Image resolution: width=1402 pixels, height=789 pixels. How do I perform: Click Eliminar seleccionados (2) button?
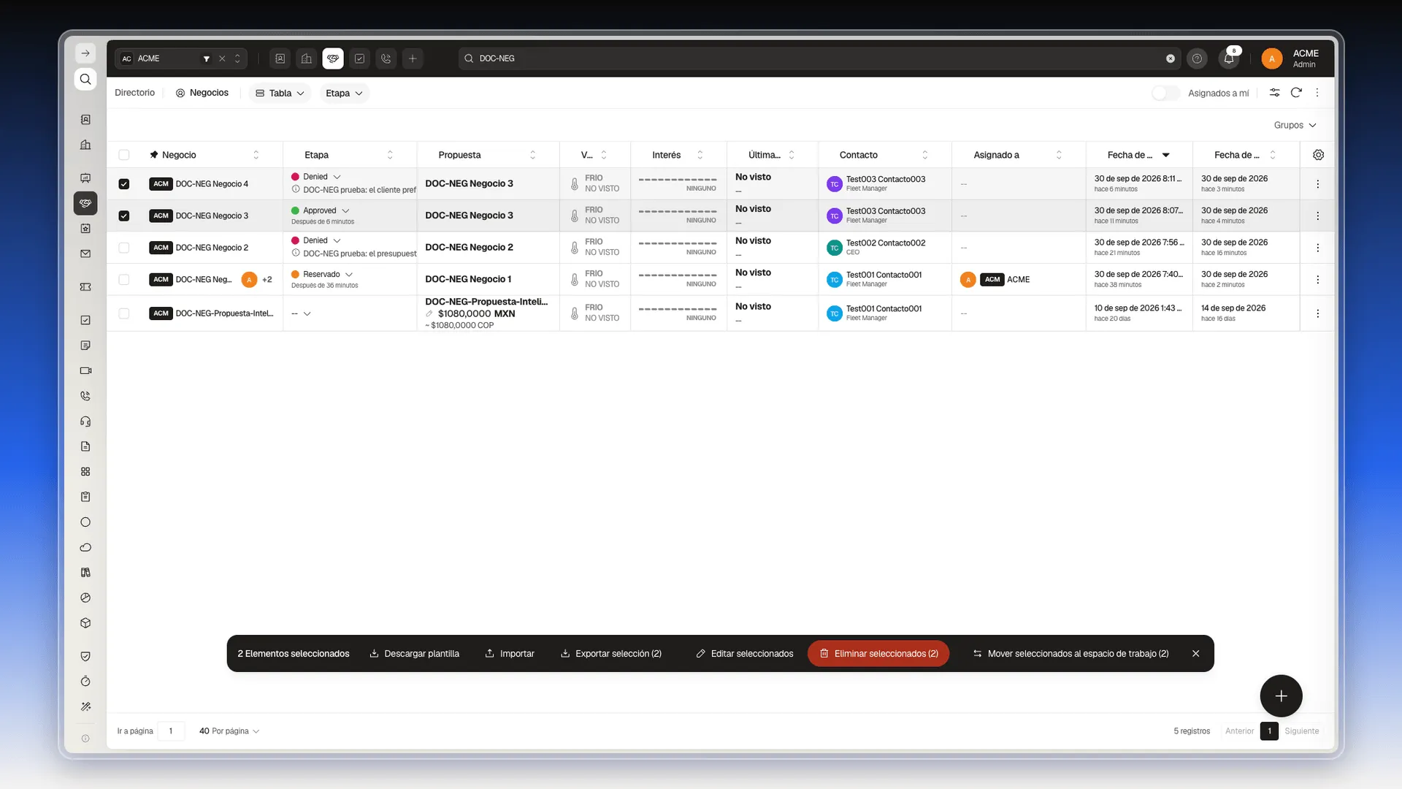878,654
